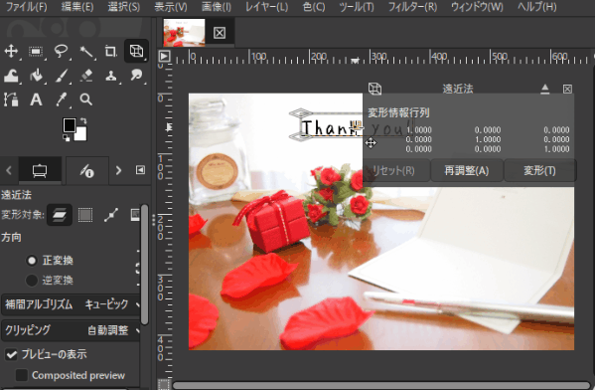The height and width of the screenshot is (390, 595).
Task: Open the 補間アルゴリズム dropdown
Action: [71, 304]
